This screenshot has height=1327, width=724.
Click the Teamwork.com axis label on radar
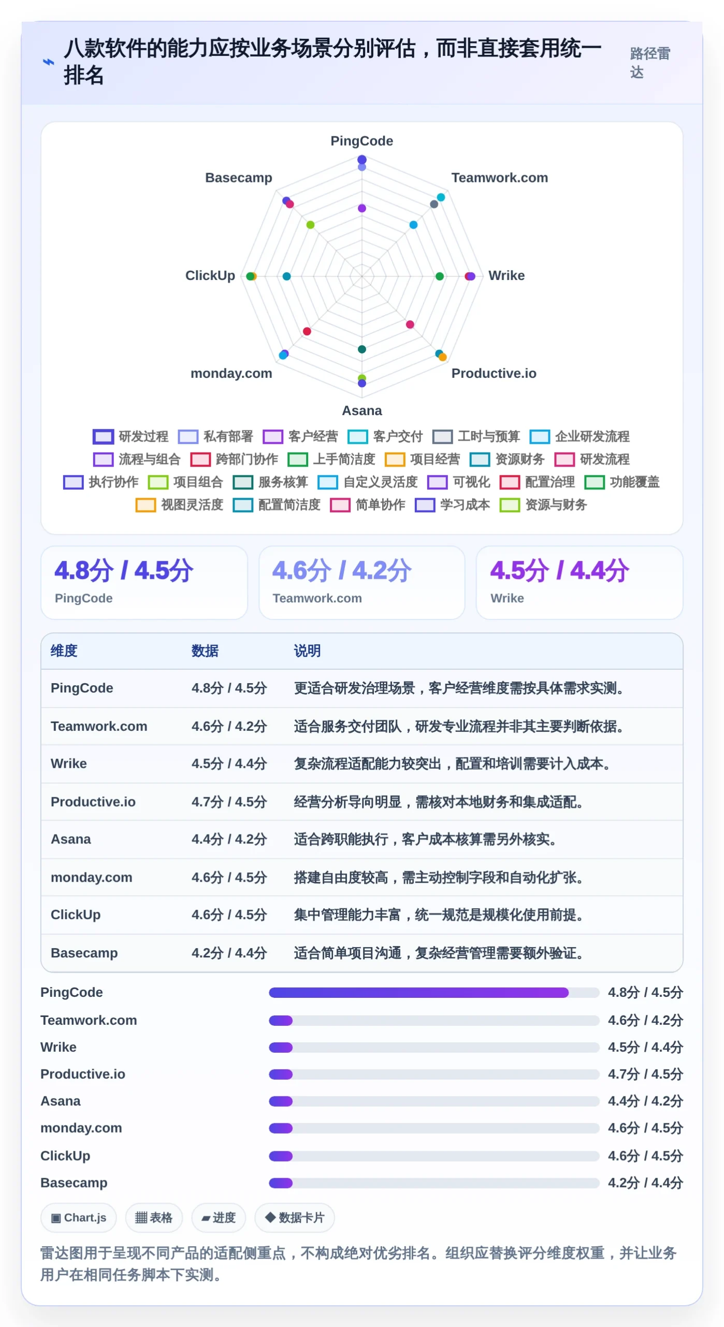[500, 178]
